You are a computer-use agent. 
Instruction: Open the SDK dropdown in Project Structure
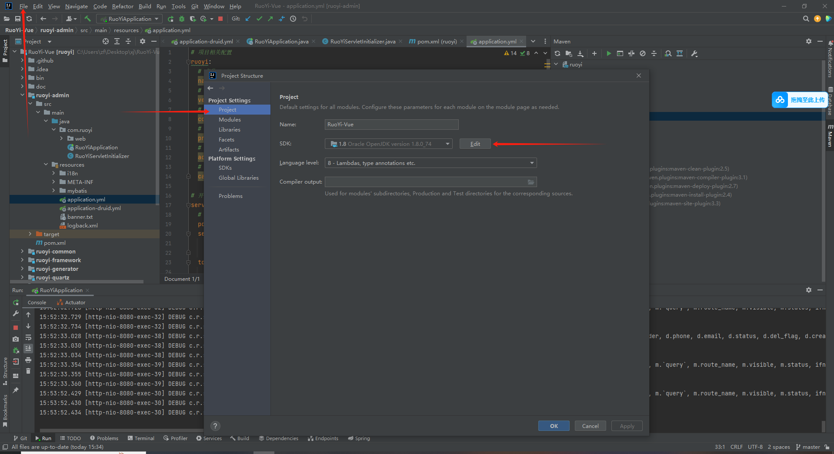tap(447, 144)
